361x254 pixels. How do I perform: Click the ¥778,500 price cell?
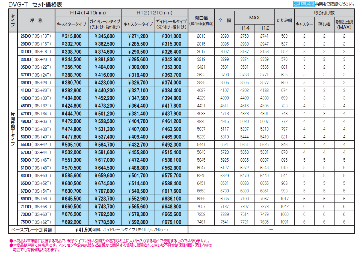(105, 222)
